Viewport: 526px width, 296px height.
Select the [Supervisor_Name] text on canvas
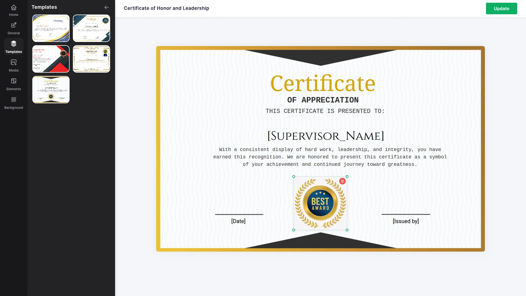pos(325,136)
